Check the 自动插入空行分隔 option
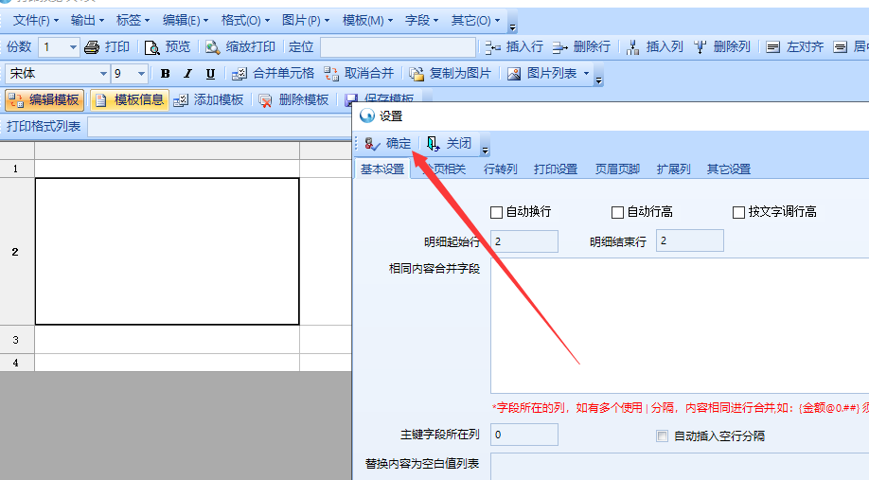Viewport: 869px width, 480px height. pyautogui.click(x=663, y=436)
